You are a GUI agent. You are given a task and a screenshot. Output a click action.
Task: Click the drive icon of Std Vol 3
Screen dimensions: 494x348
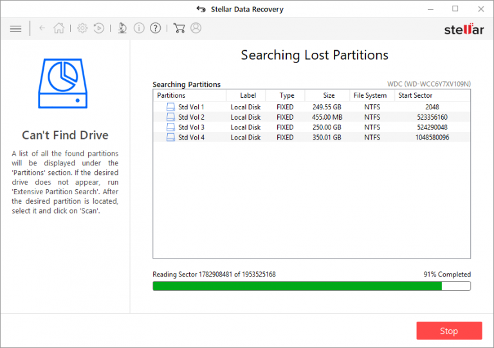170,127
